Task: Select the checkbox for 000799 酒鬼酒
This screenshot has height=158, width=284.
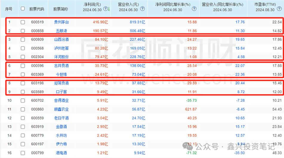Action: [x=23, y=153]
